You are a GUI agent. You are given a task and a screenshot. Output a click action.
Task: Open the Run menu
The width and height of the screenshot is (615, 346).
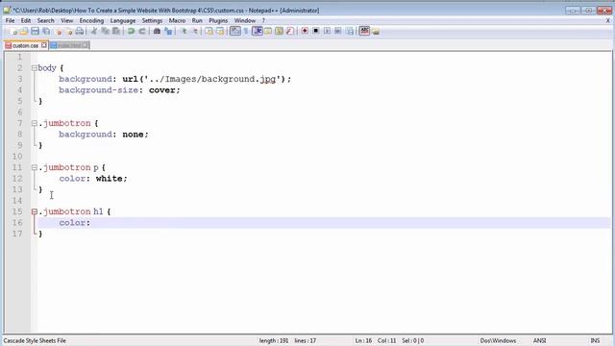pos(197,20)
